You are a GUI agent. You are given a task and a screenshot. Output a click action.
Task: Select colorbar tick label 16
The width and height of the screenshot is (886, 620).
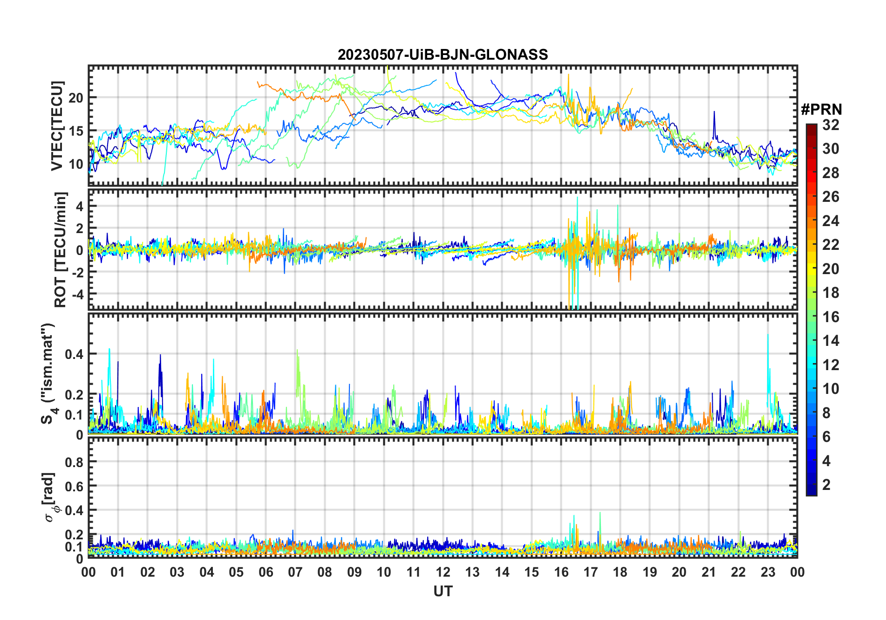pyautogui.click(x=830, y=317)
